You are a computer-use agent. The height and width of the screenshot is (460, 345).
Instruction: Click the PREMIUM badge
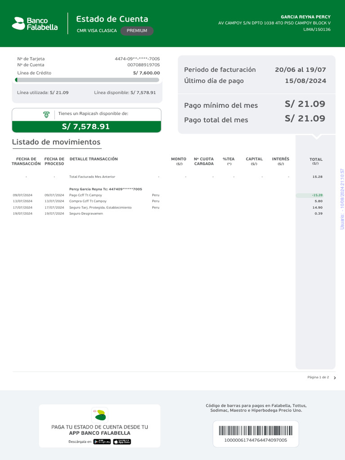(137, 31)
